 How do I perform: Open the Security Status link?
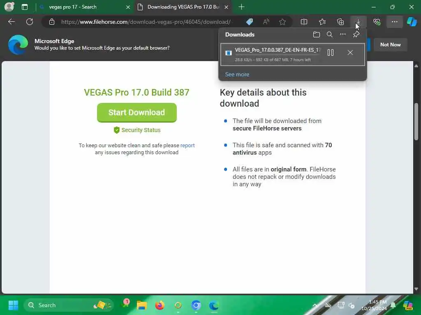click(137, 130)
